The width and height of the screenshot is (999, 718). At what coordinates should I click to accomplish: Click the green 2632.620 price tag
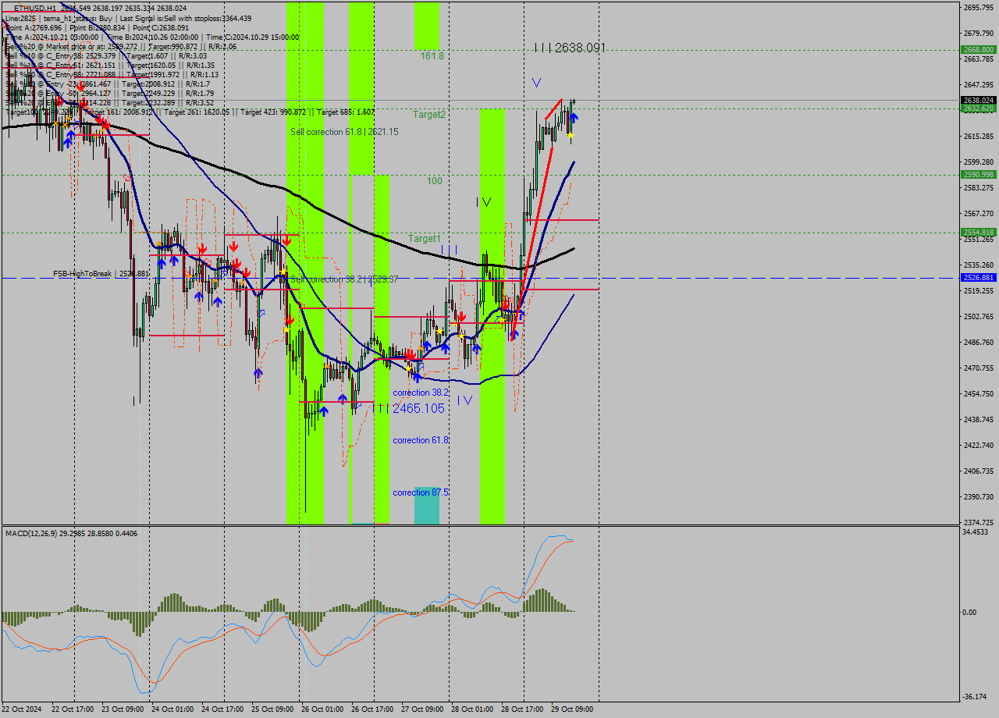click(978, 108)
